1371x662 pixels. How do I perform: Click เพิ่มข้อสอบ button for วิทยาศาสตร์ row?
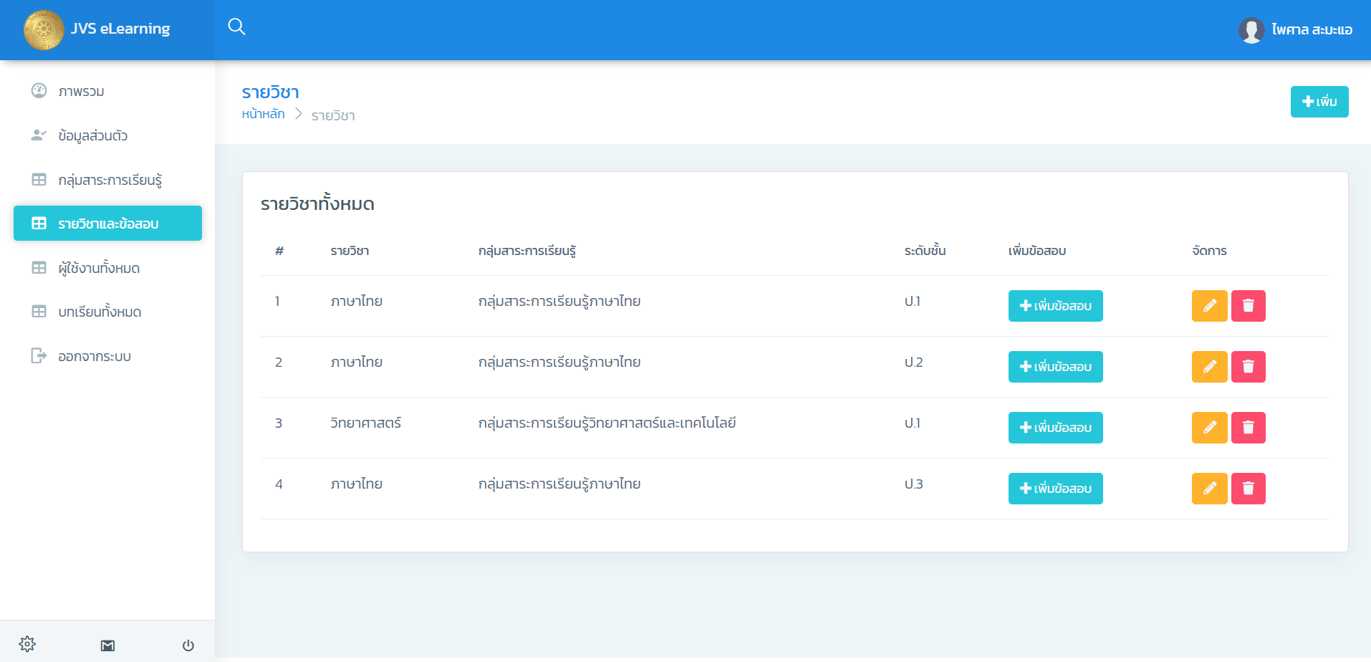(x=1055, y=428)
